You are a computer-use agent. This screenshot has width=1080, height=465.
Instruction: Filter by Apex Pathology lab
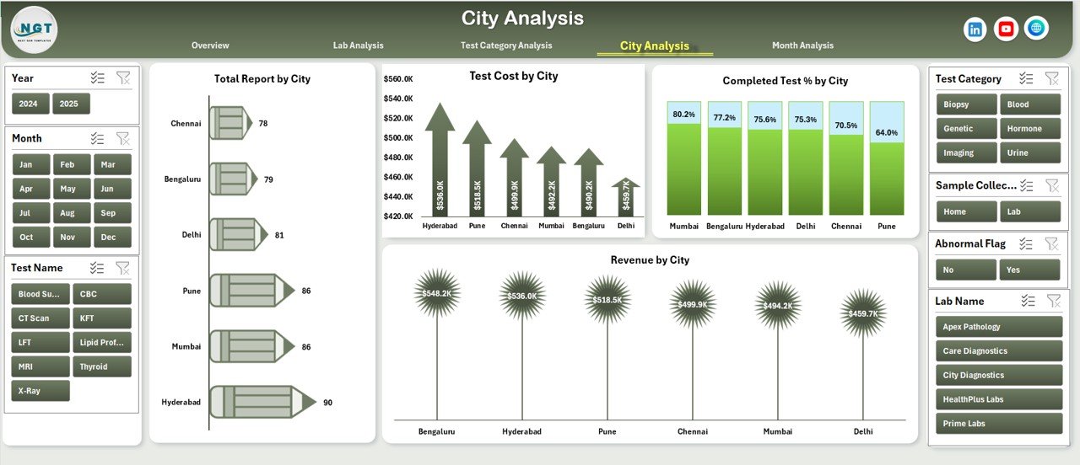(1000, 327)
